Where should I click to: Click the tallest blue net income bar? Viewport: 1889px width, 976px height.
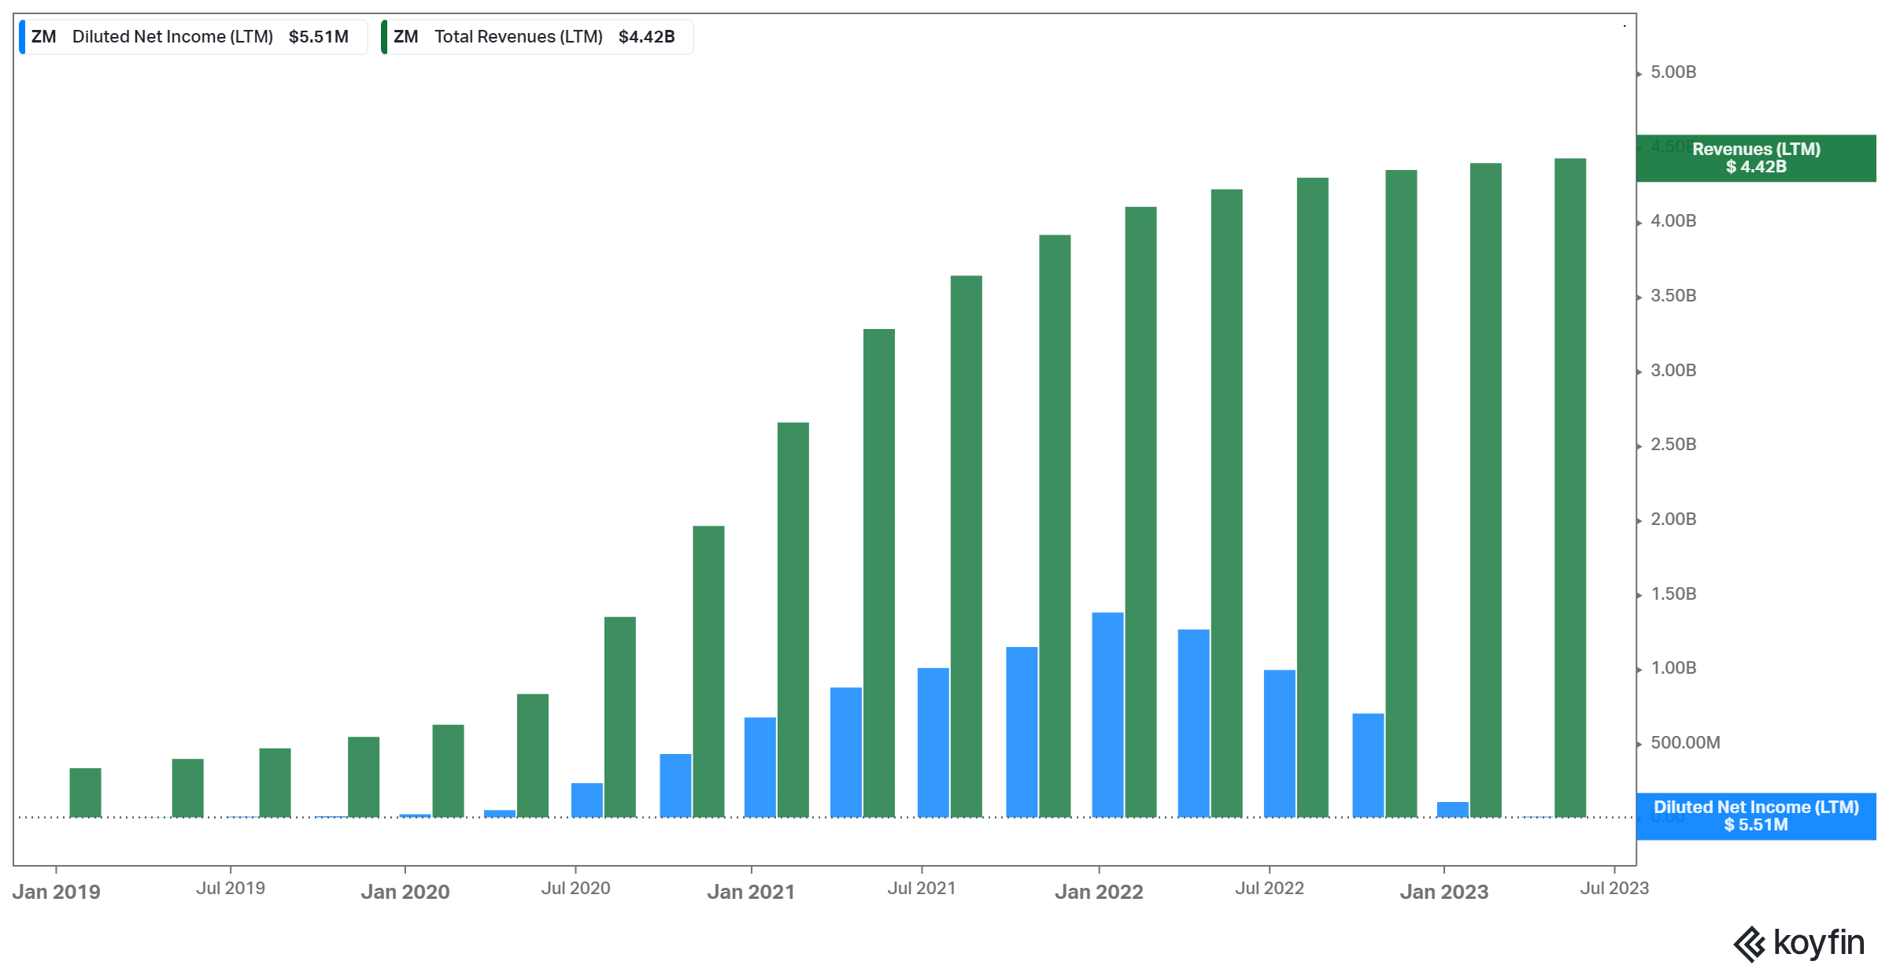coord(1107,715)
